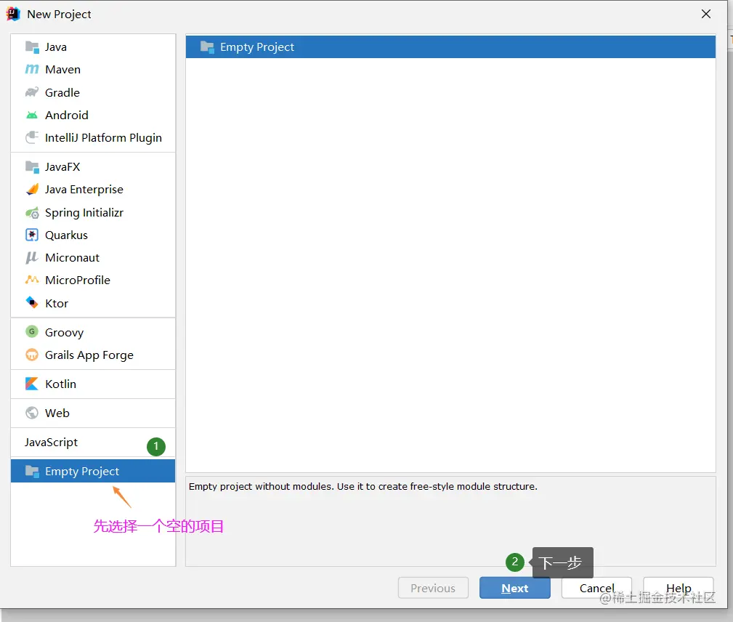Click the Grails App Forge icon
The image size is (733, 622).
point(32,355)
